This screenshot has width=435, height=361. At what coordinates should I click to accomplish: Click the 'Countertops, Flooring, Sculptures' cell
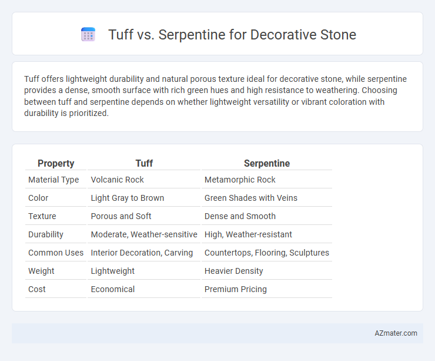coord(267,253)
